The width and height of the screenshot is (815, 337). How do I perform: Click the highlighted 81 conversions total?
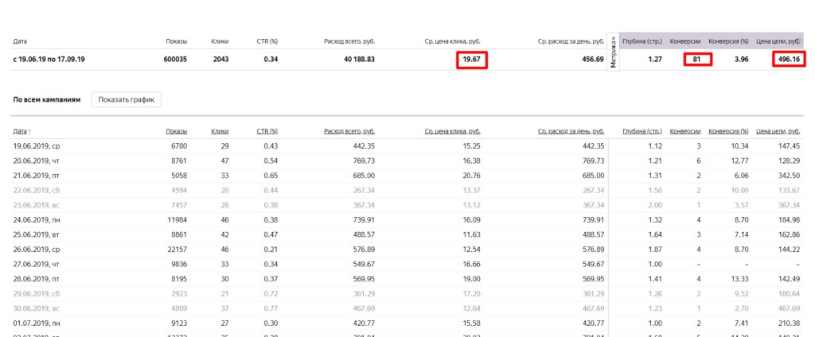[696, 60]
